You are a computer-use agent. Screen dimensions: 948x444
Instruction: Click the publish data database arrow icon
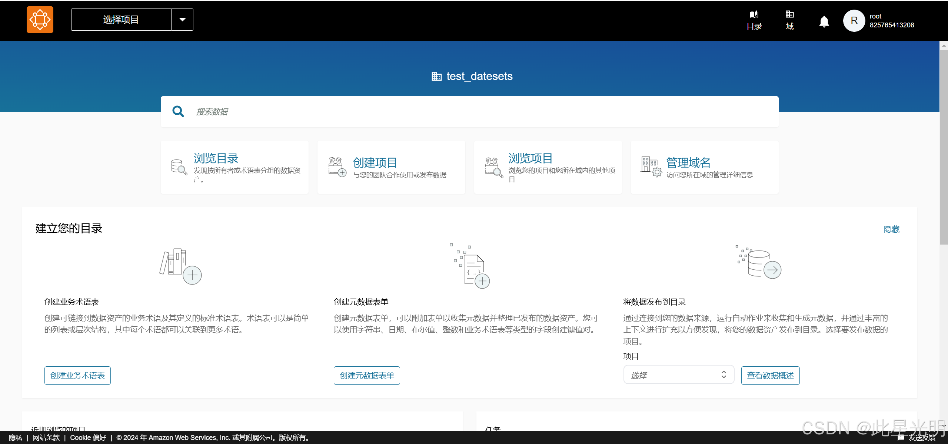pos(759,264)
